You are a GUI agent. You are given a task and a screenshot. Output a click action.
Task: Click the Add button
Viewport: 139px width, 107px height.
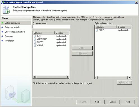pos(82,48)
